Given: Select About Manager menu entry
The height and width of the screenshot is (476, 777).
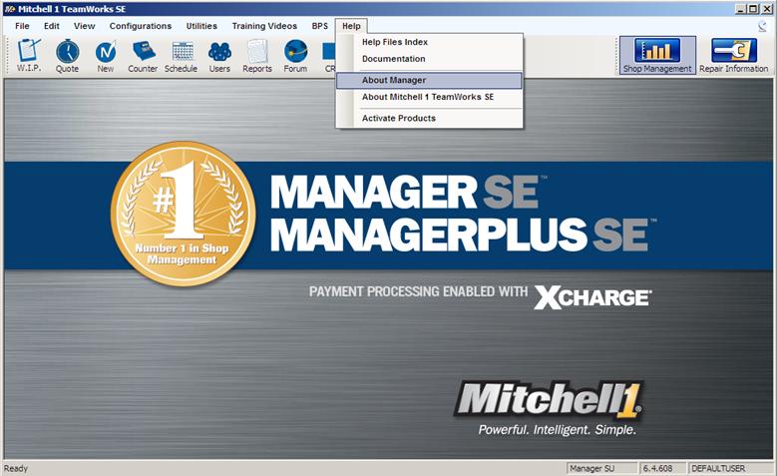Looking at the screenshot, I should (429, 80).
